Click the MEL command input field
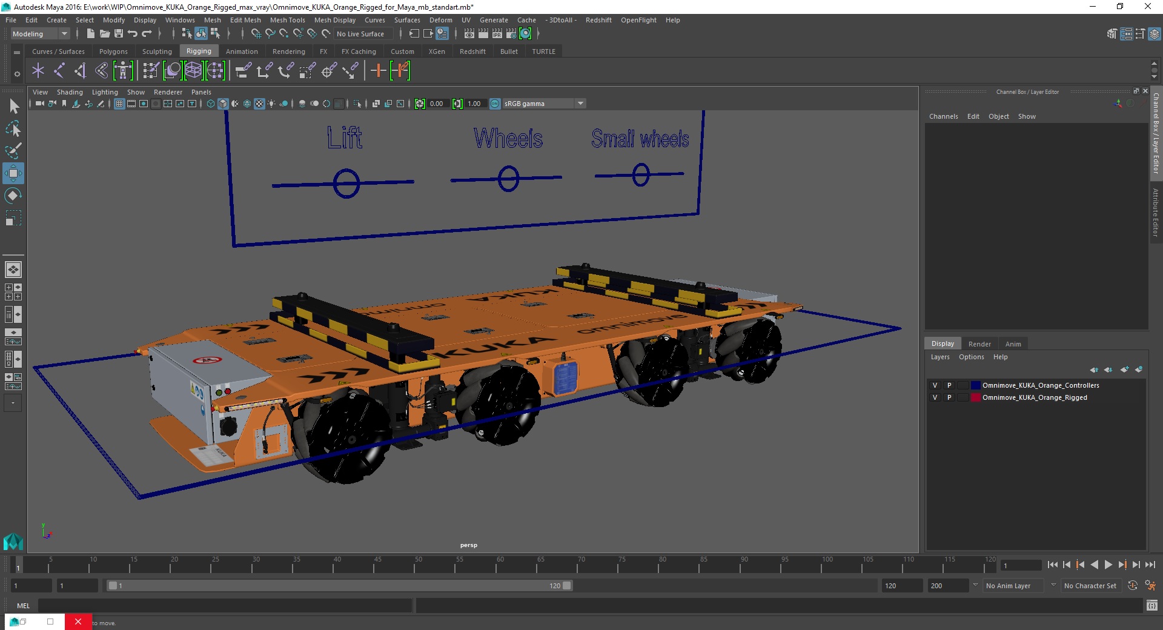Screen dimensions: 1163x630 (225, 605)
